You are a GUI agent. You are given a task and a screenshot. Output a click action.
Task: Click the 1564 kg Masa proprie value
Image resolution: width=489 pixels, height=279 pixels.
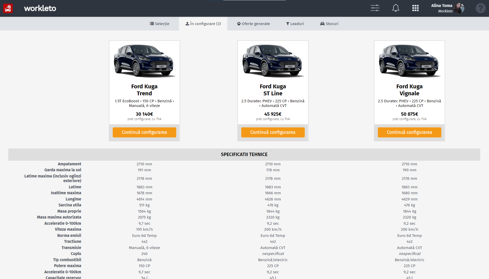pyautogui.click(x=144, y=211)
